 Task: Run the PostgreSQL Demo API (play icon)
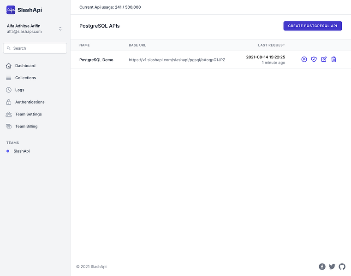pos(304,59)
